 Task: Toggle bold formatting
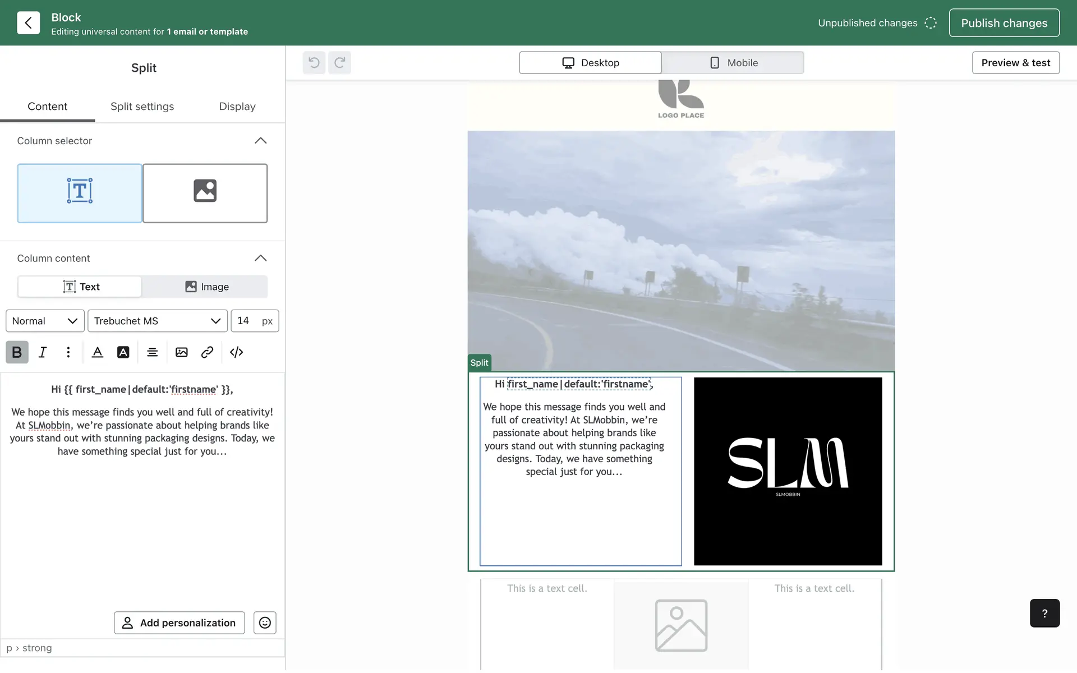[x=17, y=352]
